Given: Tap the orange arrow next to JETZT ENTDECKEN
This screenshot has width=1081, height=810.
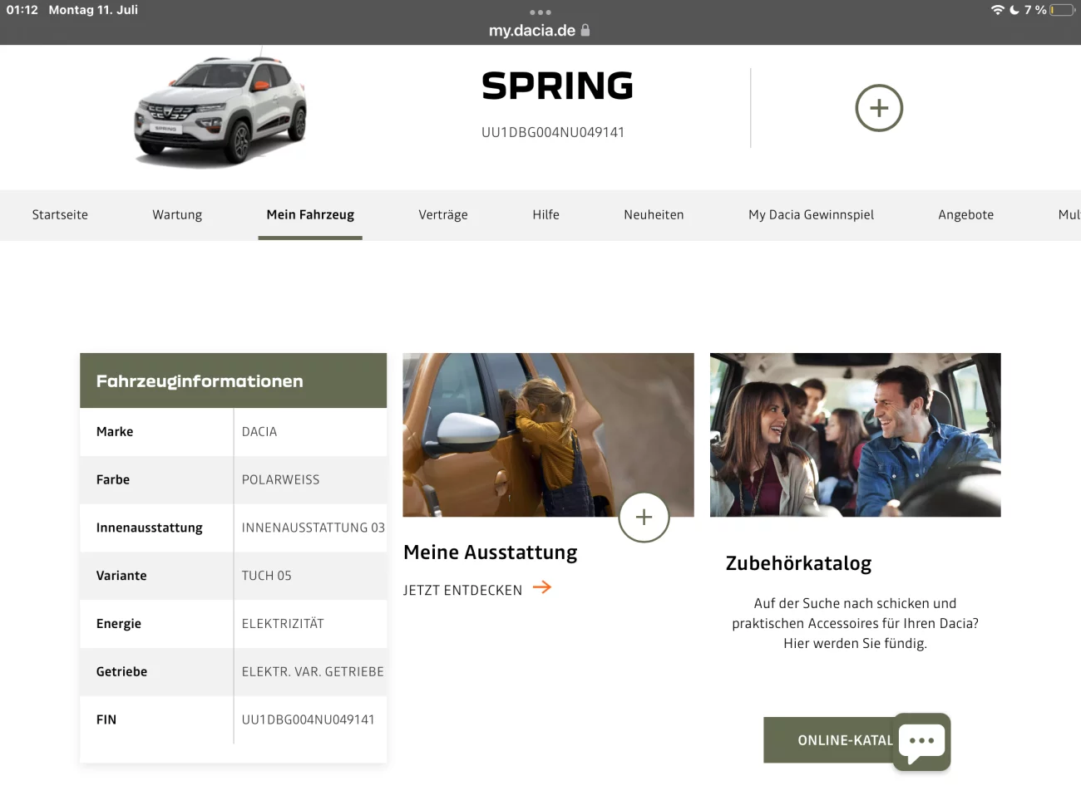Looking at the screenshot, I should point(542,587).
